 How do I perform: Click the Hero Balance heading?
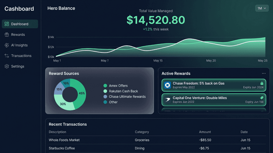pyautogui.click(x=61, y=8)
